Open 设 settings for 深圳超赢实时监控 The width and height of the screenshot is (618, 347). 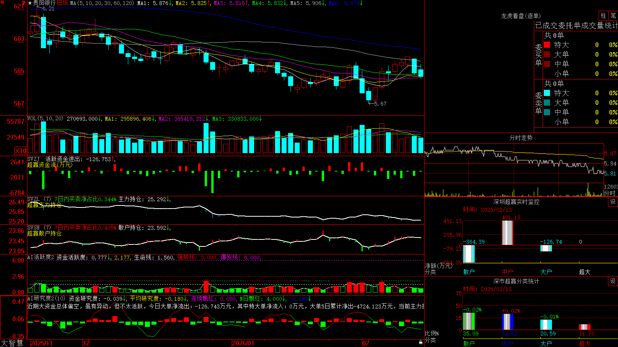click(613, 202)
